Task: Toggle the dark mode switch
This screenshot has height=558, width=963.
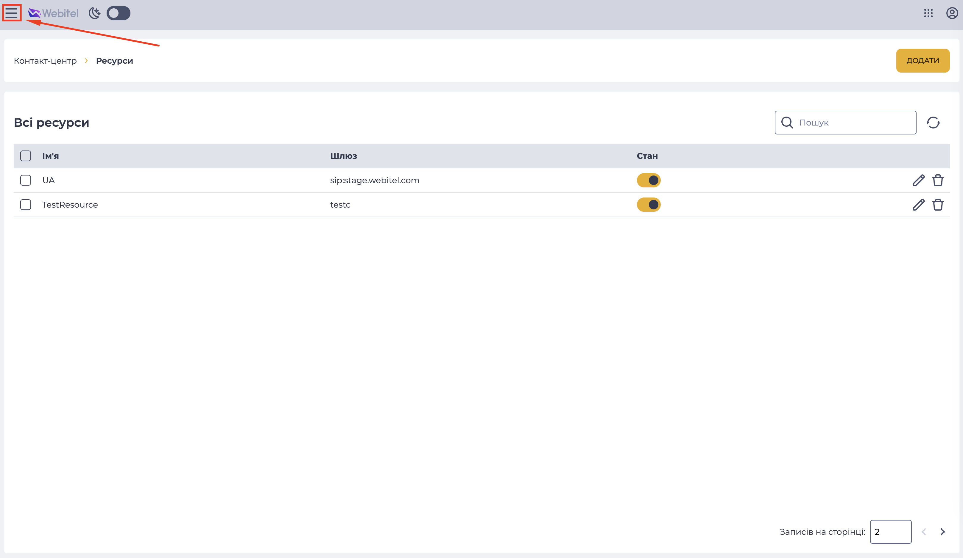Action: [x=119, y=13]
